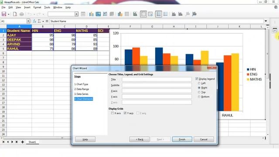
Task: Go to last sheet navigation arrow
Action: click(x=17, y=142)
